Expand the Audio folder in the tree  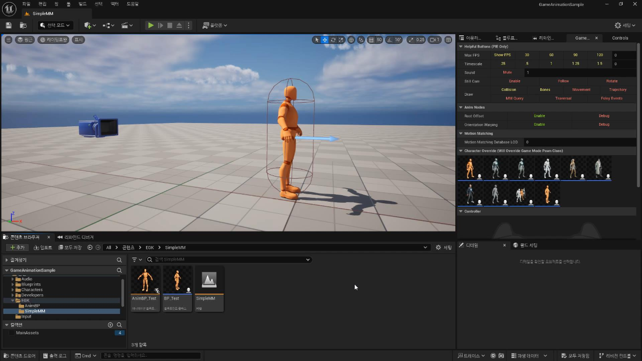[13, 279]
